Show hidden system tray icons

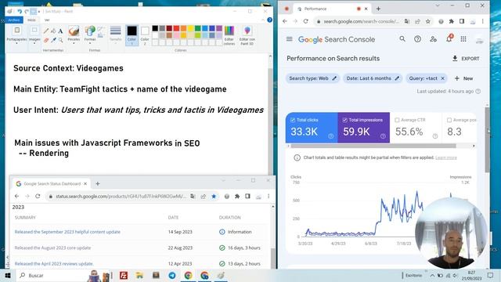432,275
